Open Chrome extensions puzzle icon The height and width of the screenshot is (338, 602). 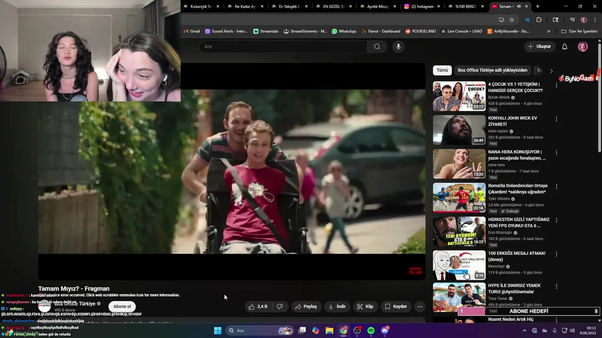click(x=539, y=20)
